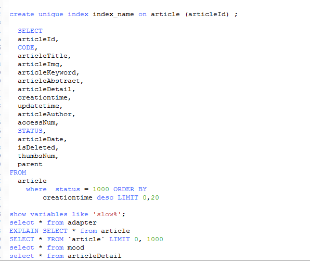Click 'LIMIT 0, 1000' in the SELECT line
This screenshot has width=310, height=261.
click(136, 239)
